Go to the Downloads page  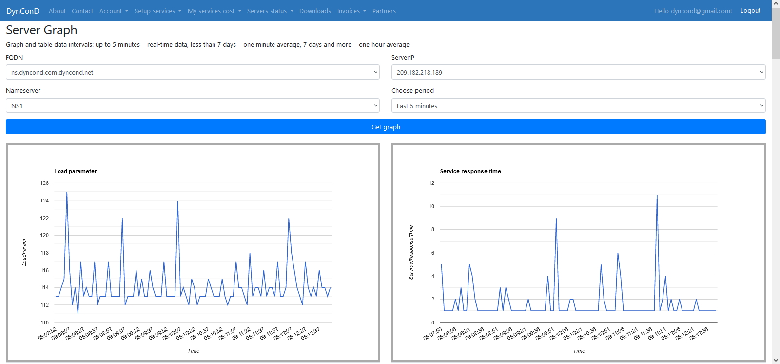click(315, 11)
